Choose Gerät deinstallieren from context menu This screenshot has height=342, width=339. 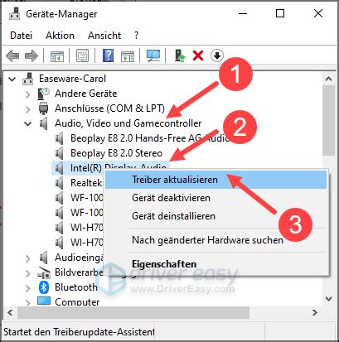216,216
